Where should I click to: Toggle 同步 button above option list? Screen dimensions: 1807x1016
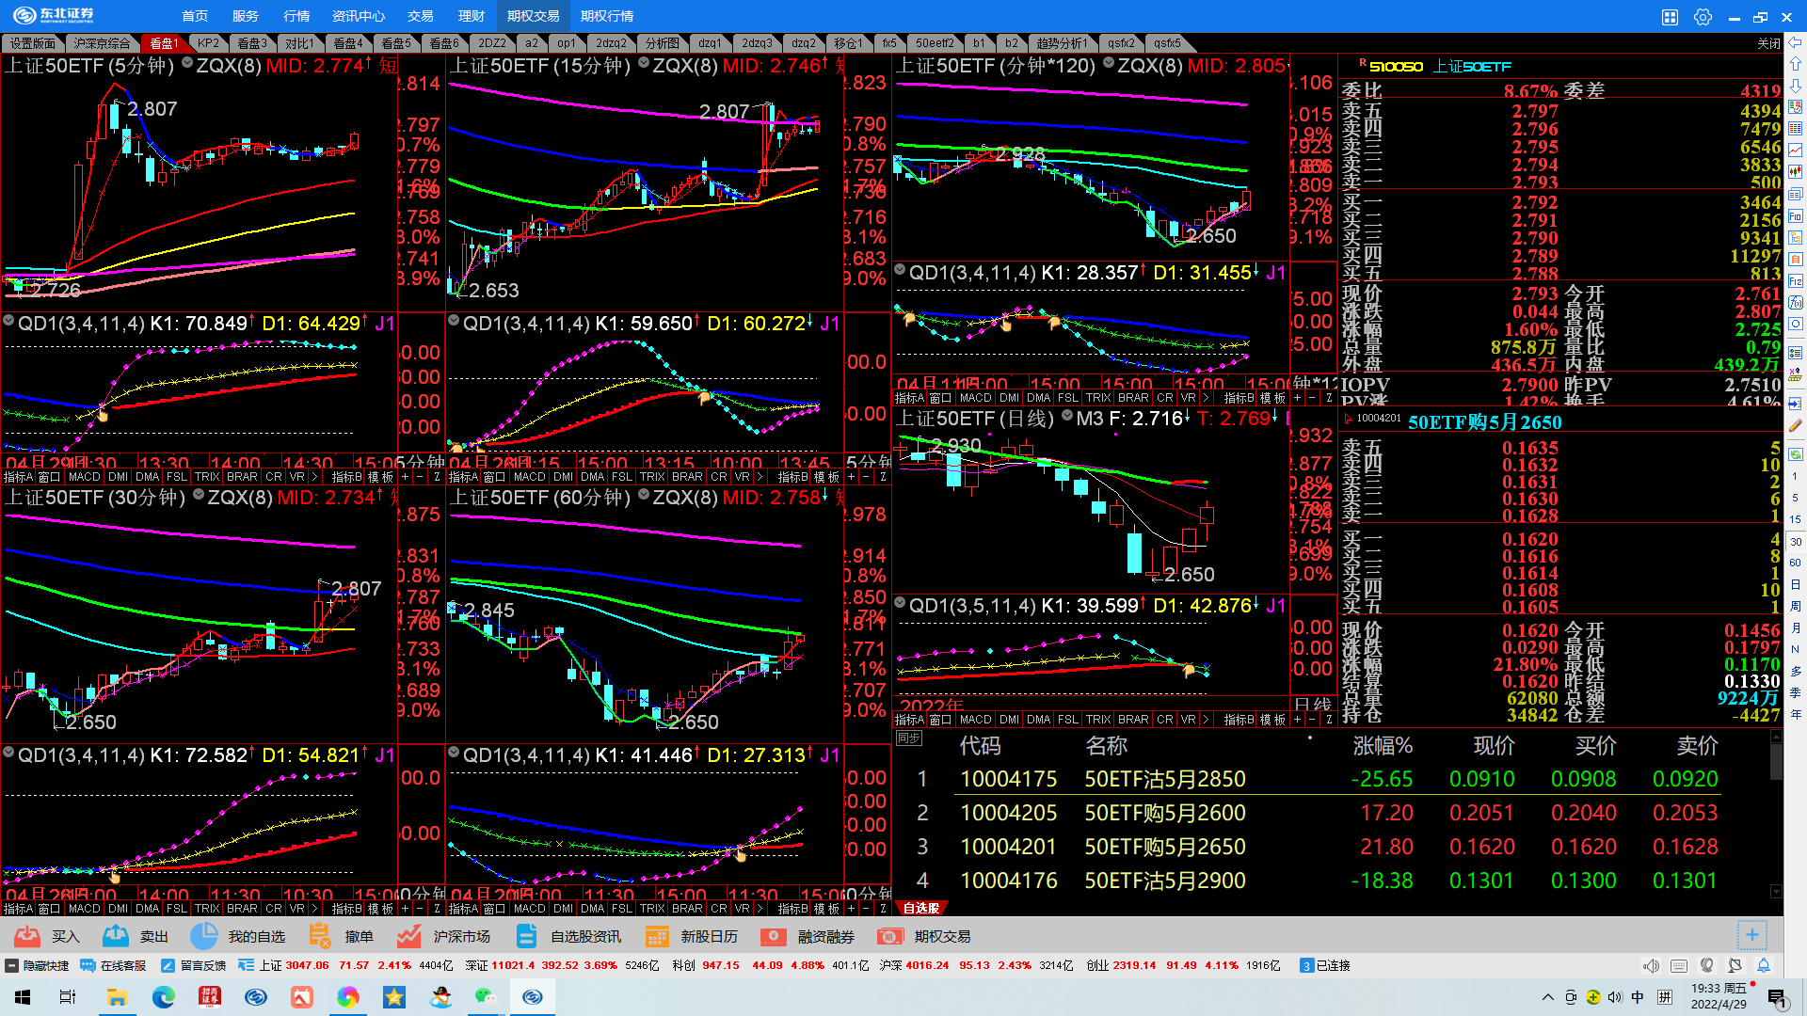(x=908, y=738)
